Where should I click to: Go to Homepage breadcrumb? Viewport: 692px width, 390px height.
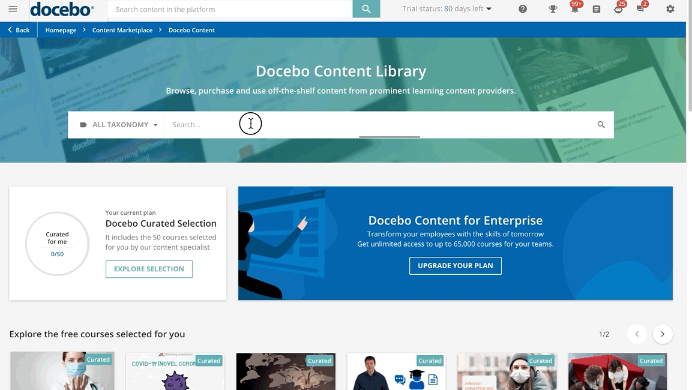61,30
